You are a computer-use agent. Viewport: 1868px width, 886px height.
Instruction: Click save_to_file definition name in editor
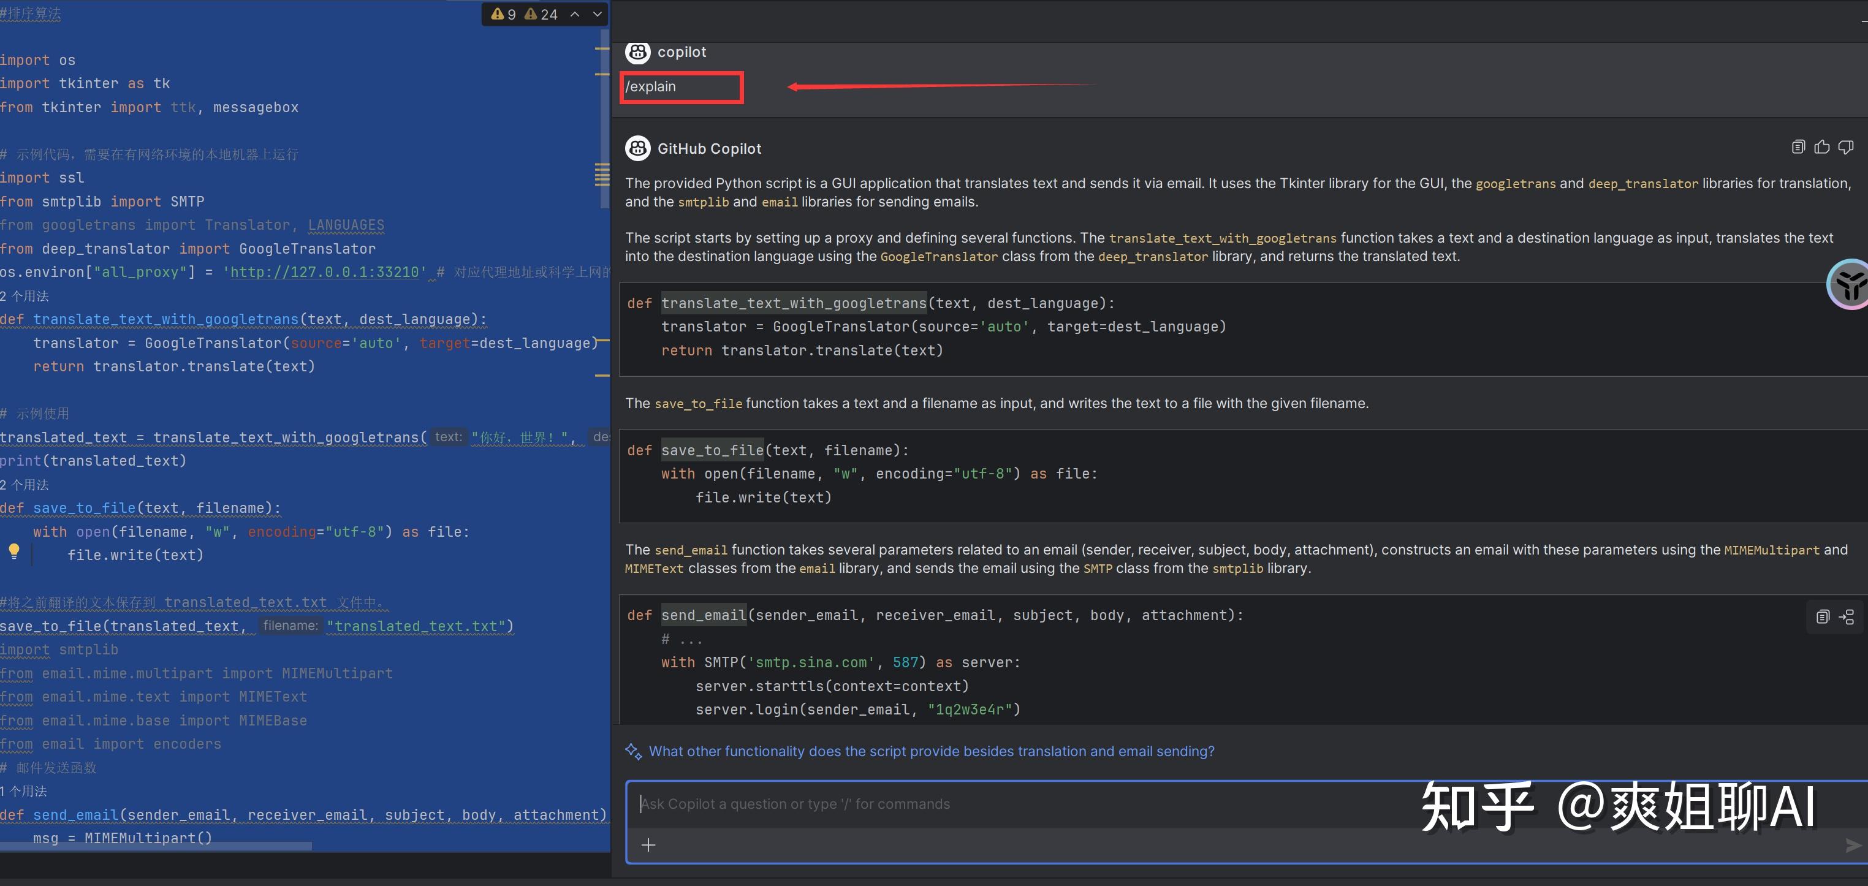[84, 508]
